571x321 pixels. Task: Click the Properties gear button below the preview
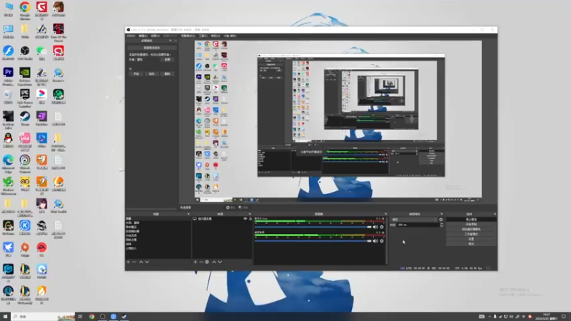click(x=231, y=208)
